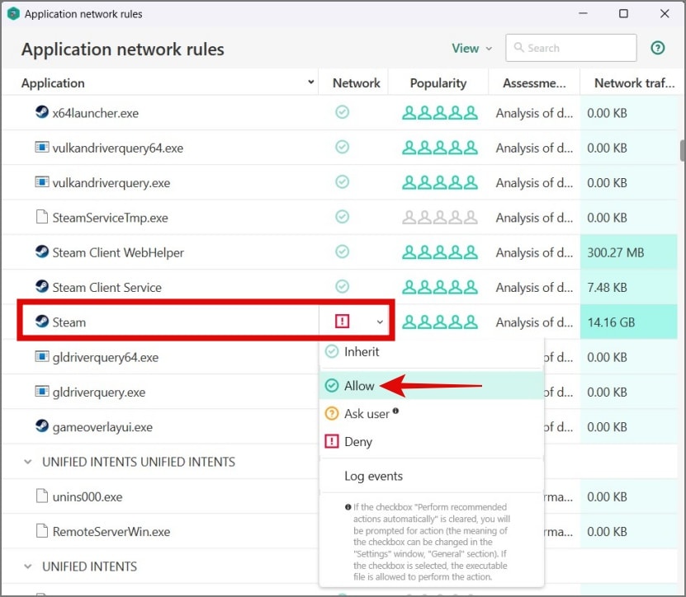
Task: Collapse the UNIFIED INTENTS UNIFIED INTENTS group
Action: pos(28,462)
